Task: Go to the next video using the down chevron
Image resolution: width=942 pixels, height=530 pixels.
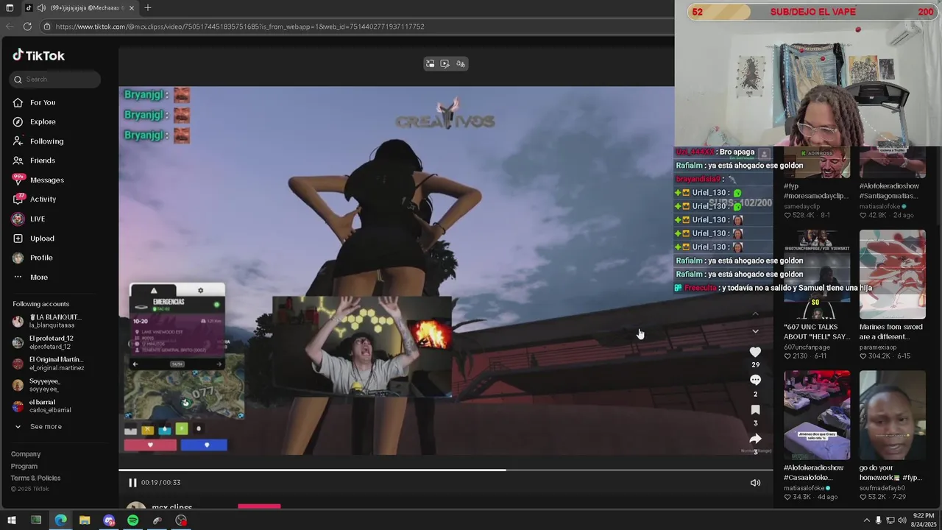Action: tap(755, 331)
